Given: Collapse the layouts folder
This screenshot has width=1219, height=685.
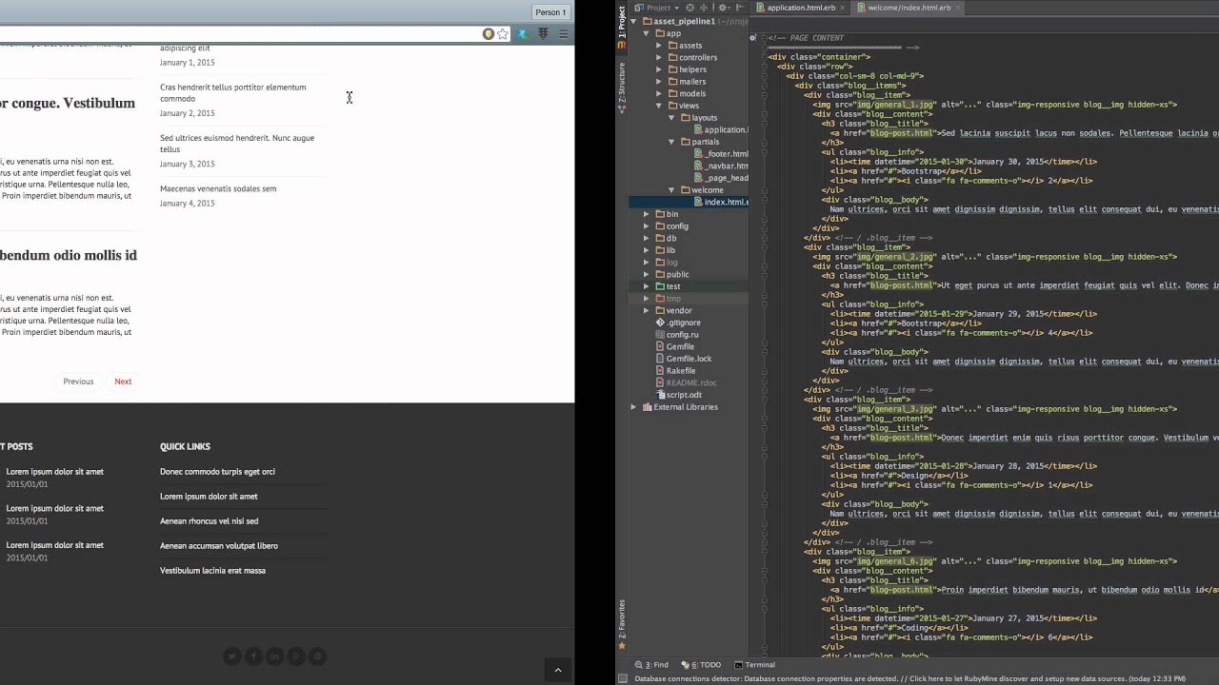Looking at the screenshot, I should [x=671, y=118].
